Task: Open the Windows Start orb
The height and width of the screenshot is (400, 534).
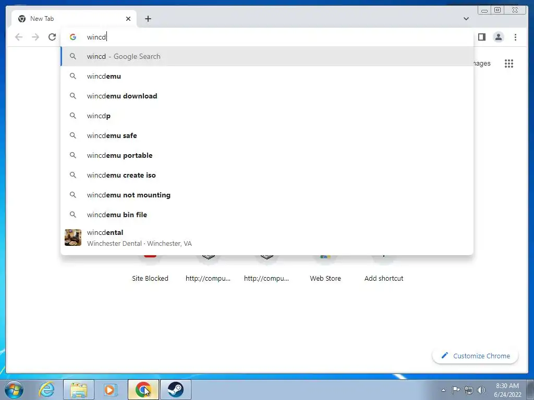Action: [x=14, y=390]
